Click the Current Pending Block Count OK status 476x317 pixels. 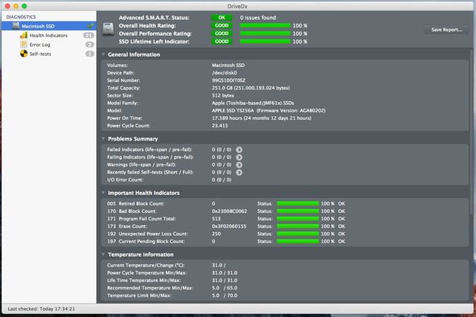click(x=341, y=241)
